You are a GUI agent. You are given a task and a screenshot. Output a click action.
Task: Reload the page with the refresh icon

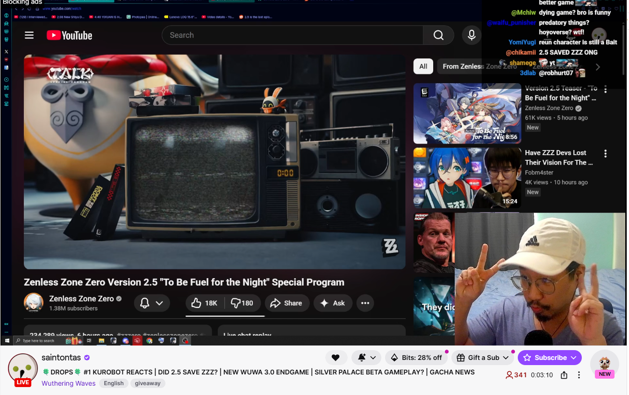[29, 8]
